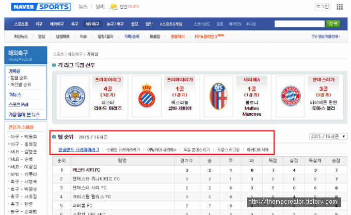Open 날씨 weather link in header

tap(100, 7)
